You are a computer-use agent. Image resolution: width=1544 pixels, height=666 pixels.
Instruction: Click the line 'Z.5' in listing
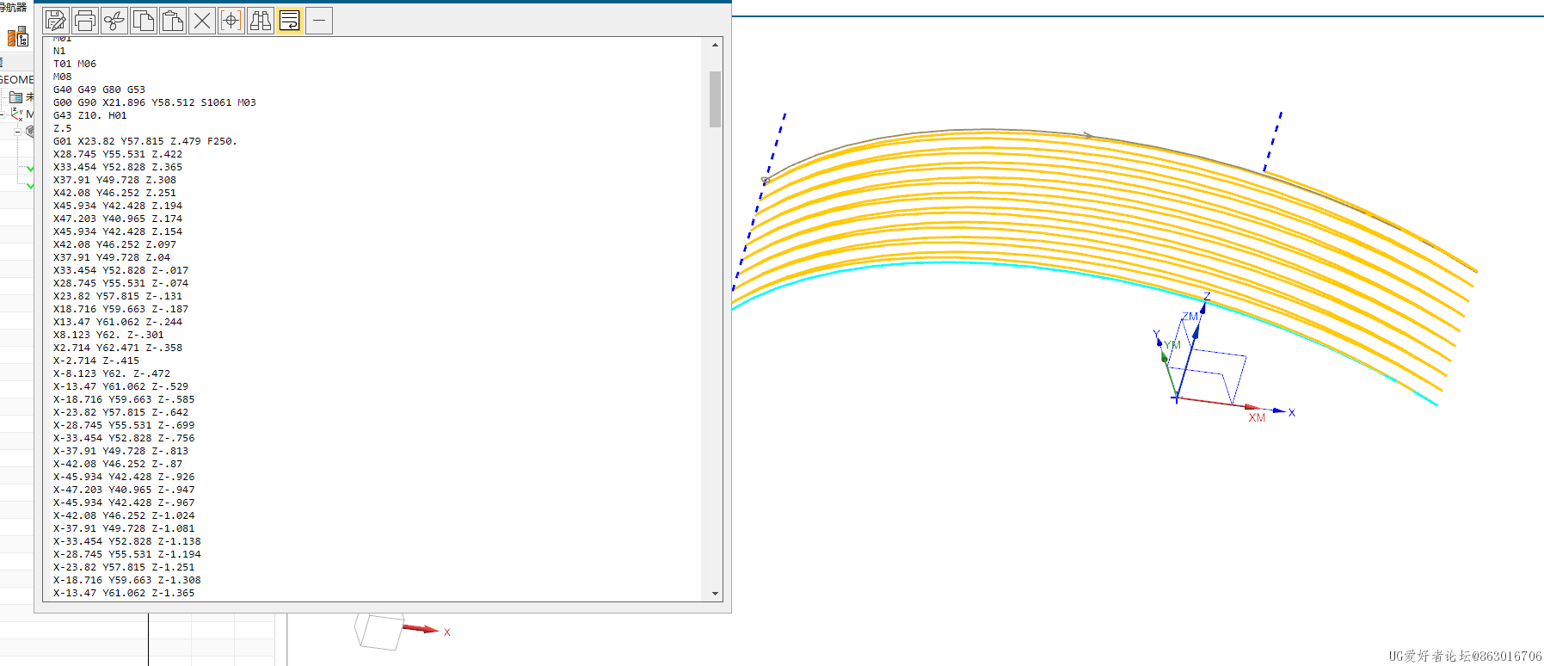click(63, 128)
